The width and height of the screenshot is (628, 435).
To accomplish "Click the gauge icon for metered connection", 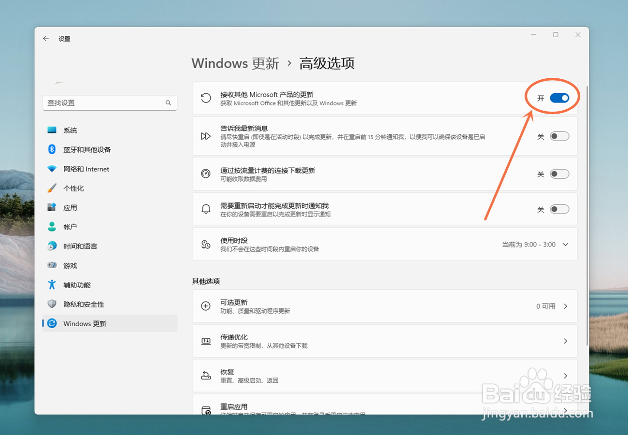I will coord(206,174).
